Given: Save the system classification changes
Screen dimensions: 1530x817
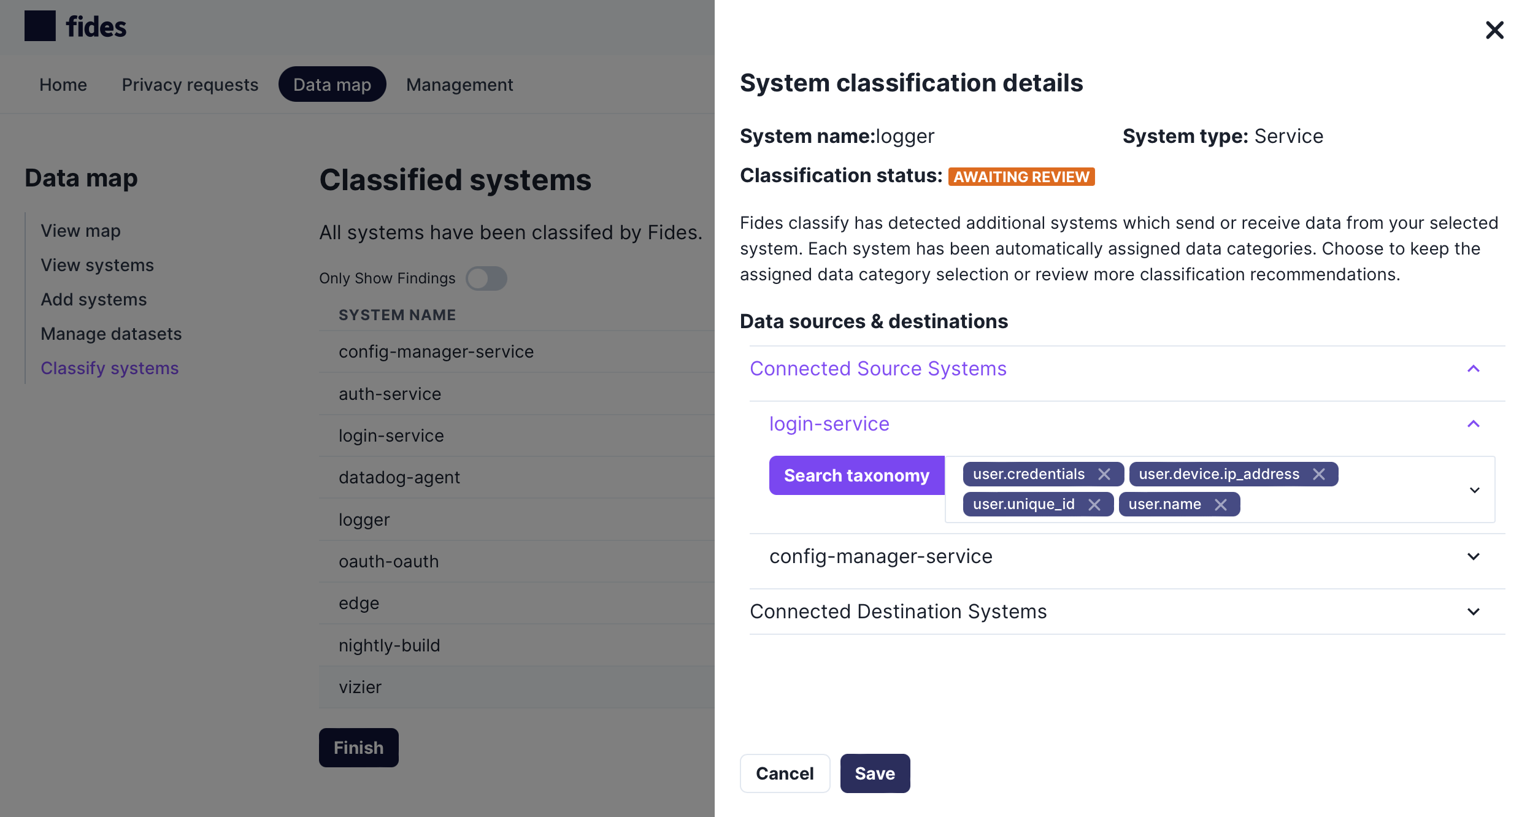Looking at the screenshot, I should 874,773.
